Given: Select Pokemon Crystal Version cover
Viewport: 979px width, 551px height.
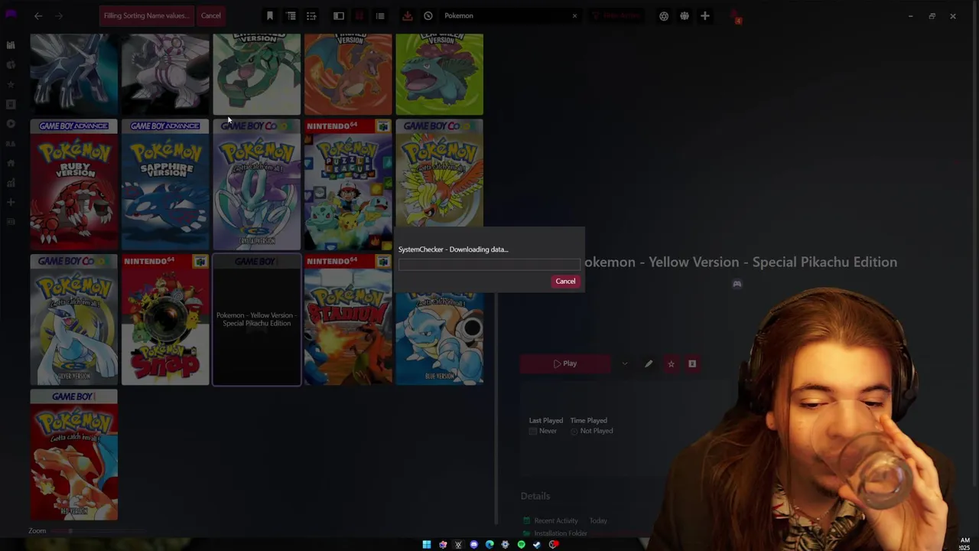Looking at the screenshot, I should click(257, 184).
